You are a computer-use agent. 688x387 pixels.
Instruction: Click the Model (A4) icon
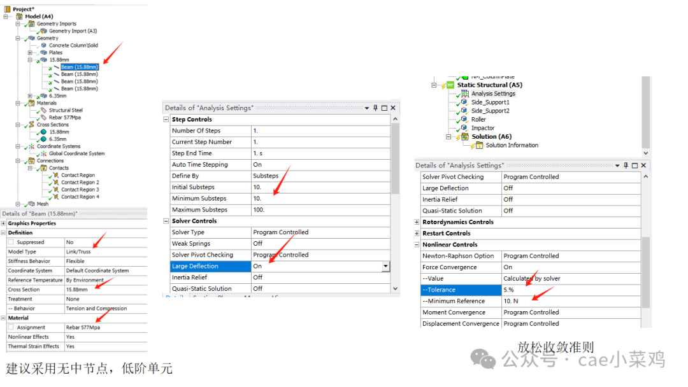[x=19, y=16]
